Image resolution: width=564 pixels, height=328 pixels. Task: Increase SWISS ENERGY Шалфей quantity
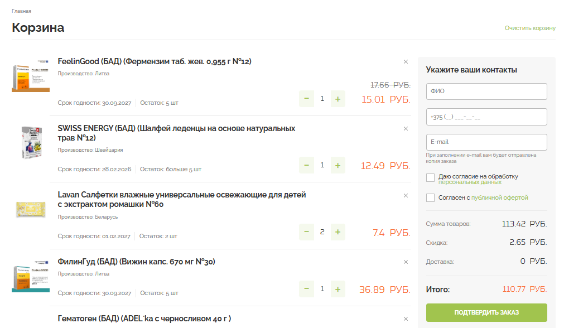[x=338, y=166]
